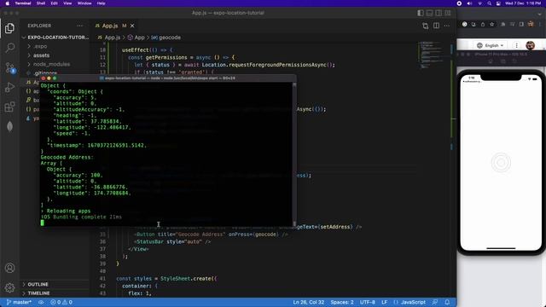546x307 pixels.
Task: Expand the .expo folder
Action: click(x=40, y=46)
